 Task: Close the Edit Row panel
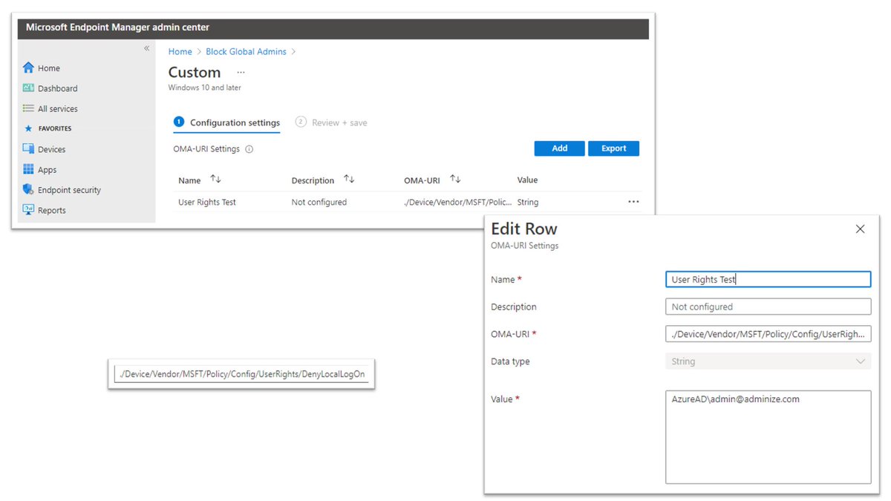(x=860, y=229)
